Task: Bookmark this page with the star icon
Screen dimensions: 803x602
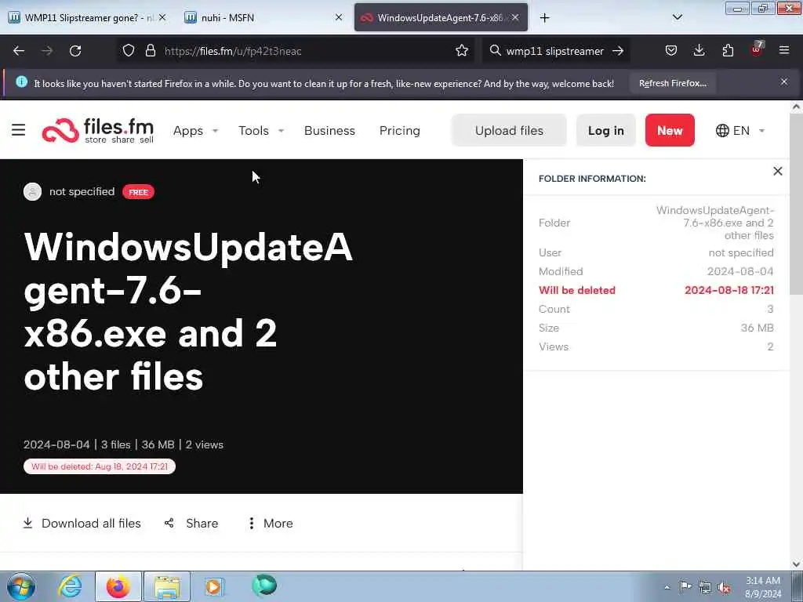Action: [x=461, y=51]
